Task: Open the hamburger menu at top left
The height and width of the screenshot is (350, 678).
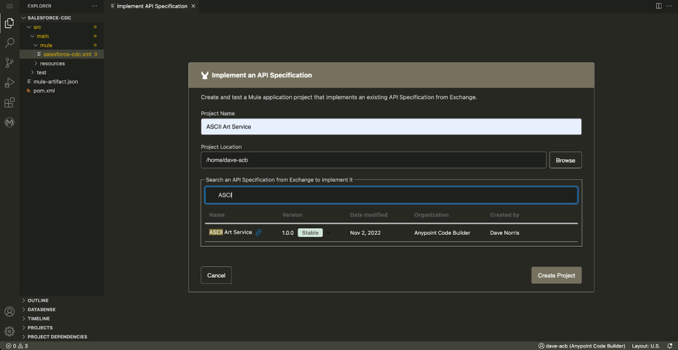Action: (9, 6)
